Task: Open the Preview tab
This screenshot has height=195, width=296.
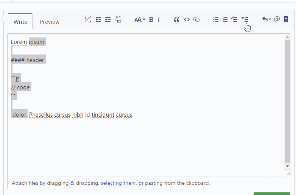Action: click(x=50, y=22)
